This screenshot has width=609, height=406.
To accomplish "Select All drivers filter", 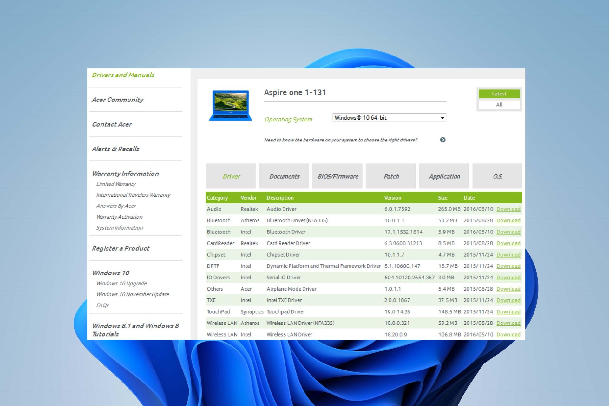I will pos(499,105).
